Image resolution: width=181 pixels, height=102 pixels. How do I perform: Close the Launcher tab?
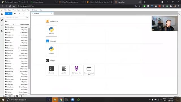coord(52,13)
